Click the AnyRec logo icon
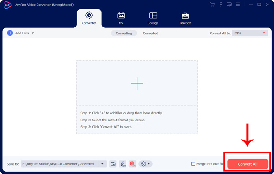This screenshot has width=274, height=174. [8, 5]
